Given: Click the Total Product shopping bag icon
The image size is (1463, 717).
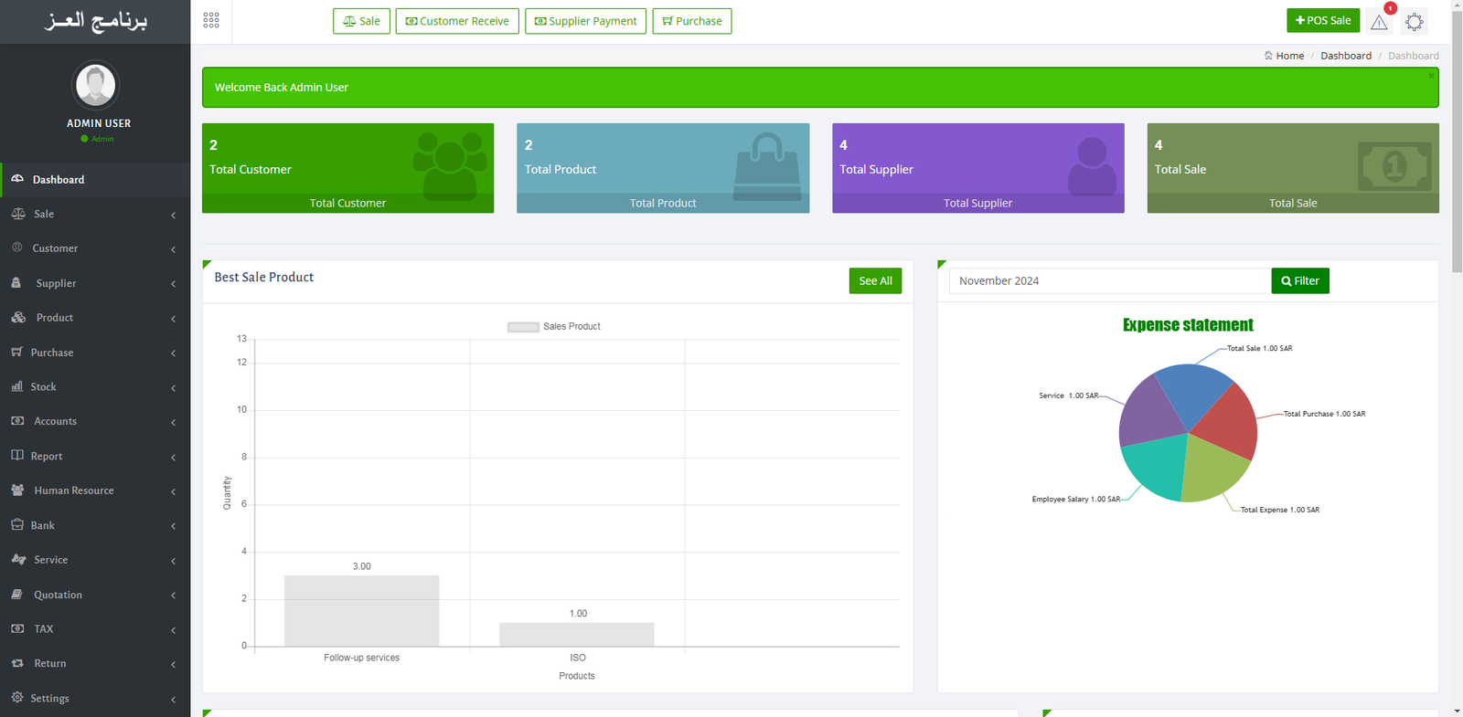Looking at the screenshot, I should coord(767,166).
